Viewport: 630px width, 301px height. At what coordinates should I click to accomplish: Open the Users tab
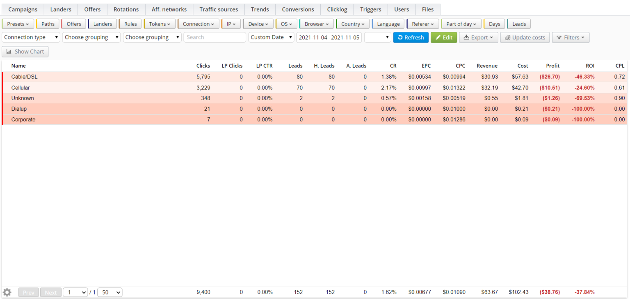pos(402,9)
